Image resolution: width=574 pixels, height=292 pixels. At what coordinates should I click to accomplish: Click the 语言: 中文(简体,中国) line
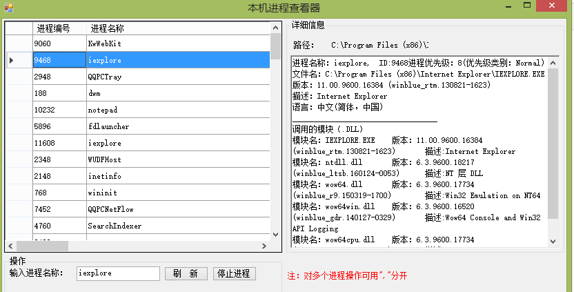(x=337, y=107)
